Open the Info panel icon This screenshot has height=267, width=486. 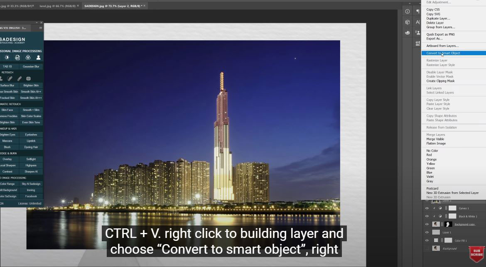click(407, 12)
